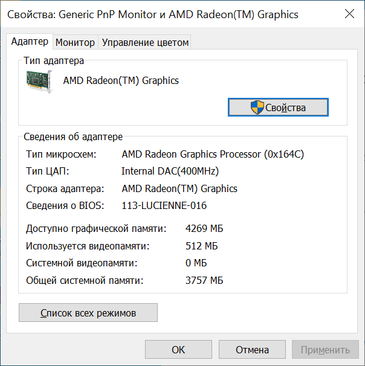The height and width of the screenshot is (366, 365).
Task: Click the dialog title bar text
Action: [153, 14]
